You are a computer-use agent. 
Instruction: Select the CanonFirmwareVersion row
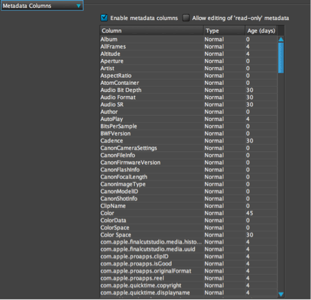(x=189, y=163)
